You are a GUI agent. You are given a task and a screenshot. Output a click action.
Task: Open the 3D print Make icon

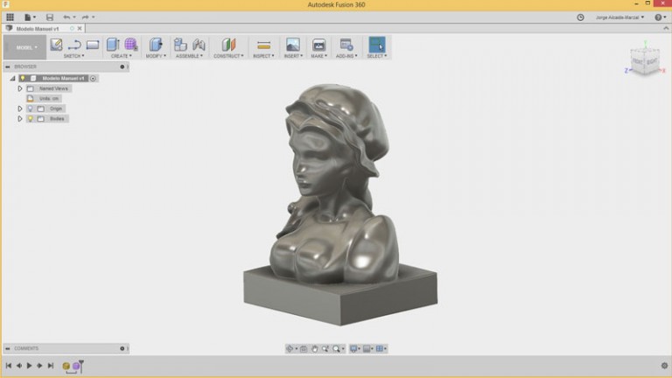tap(318, 45)
